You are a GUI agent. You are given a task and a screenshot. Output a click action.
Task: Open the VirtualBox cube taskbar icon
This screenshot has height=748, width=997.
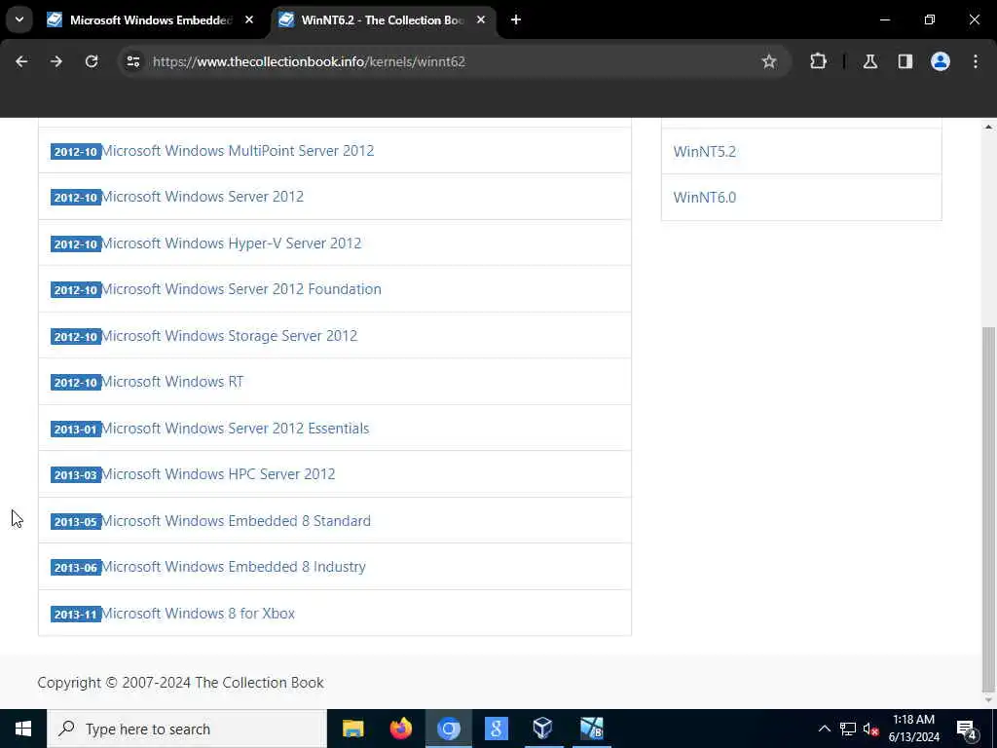click(x=543, y=729)
